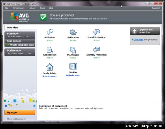
Task: Expand Show notification at the bottom
Action: [20, 119]
